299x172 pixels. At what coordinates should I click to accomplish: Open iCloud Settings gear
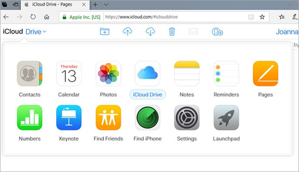coord(187,117)
